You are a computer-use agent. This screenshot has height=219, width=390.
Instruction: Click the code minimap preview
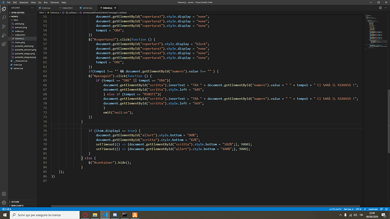pyautogui.click(x=376, y=32)
